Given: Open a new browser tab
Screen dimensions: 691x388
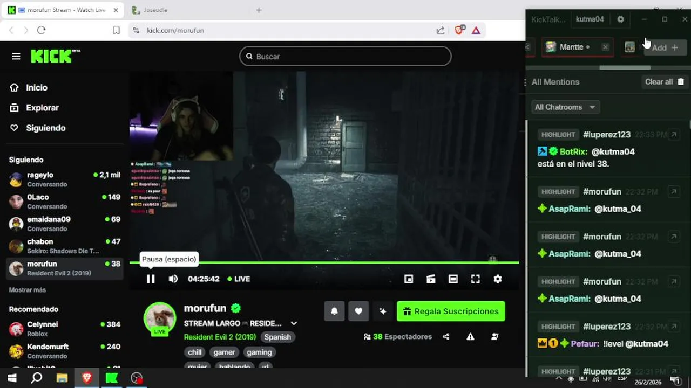Looking at the screenshot, I should pyautogui.click(x=259, y=10).
